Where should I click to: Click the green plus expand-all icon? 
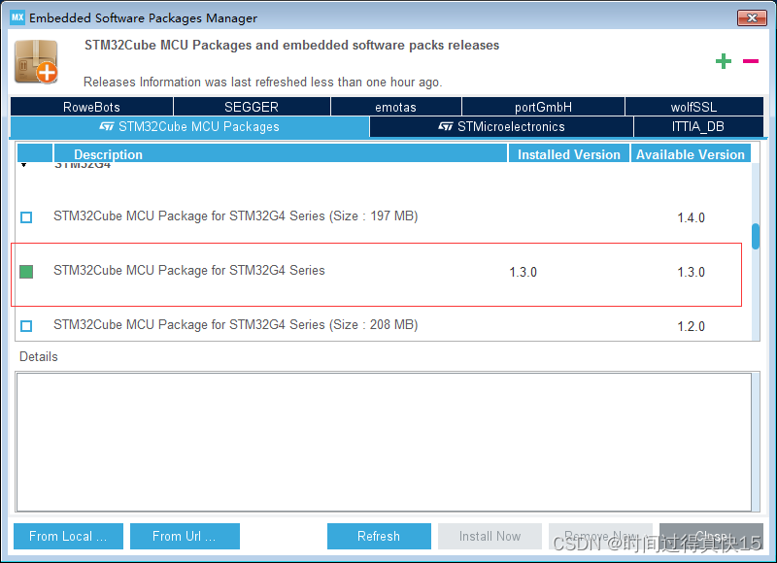(723, 61)
